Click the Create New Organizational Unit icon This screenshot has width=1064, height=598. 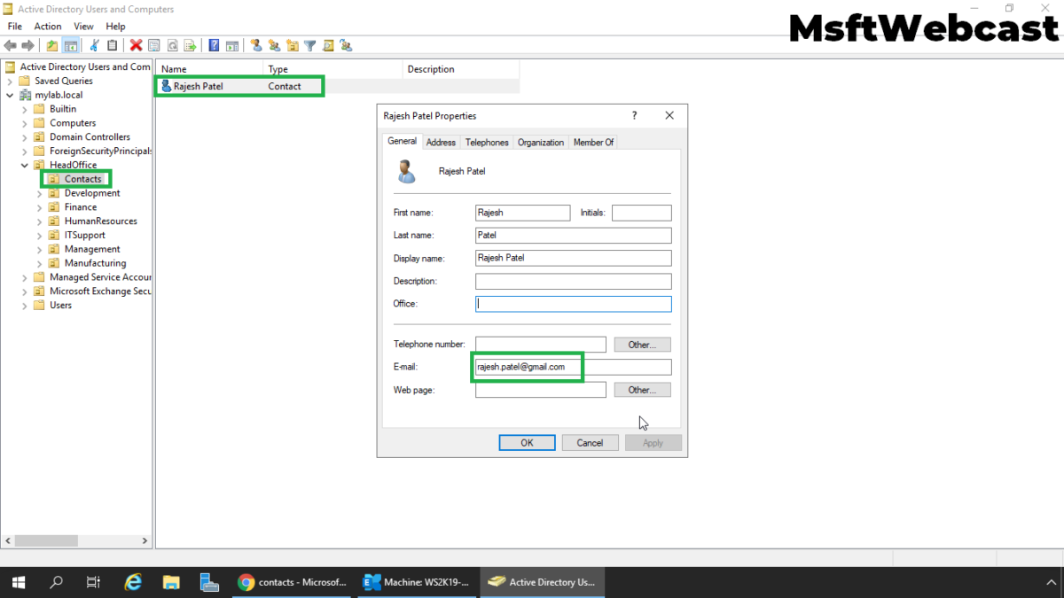point(292,45)
